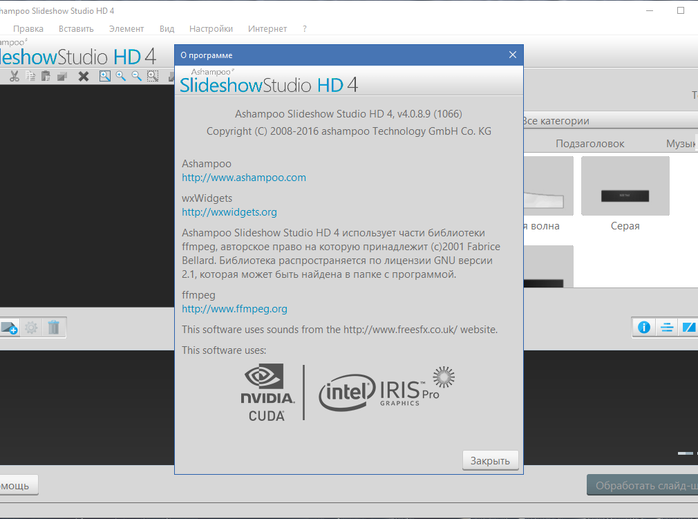Open the Вид menu
Viewport: 698px width, 519px height.
click(167, 28)
